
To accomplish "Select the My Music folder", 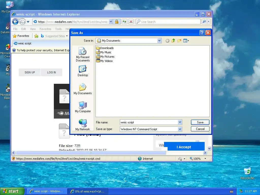I will coord(104,52).
